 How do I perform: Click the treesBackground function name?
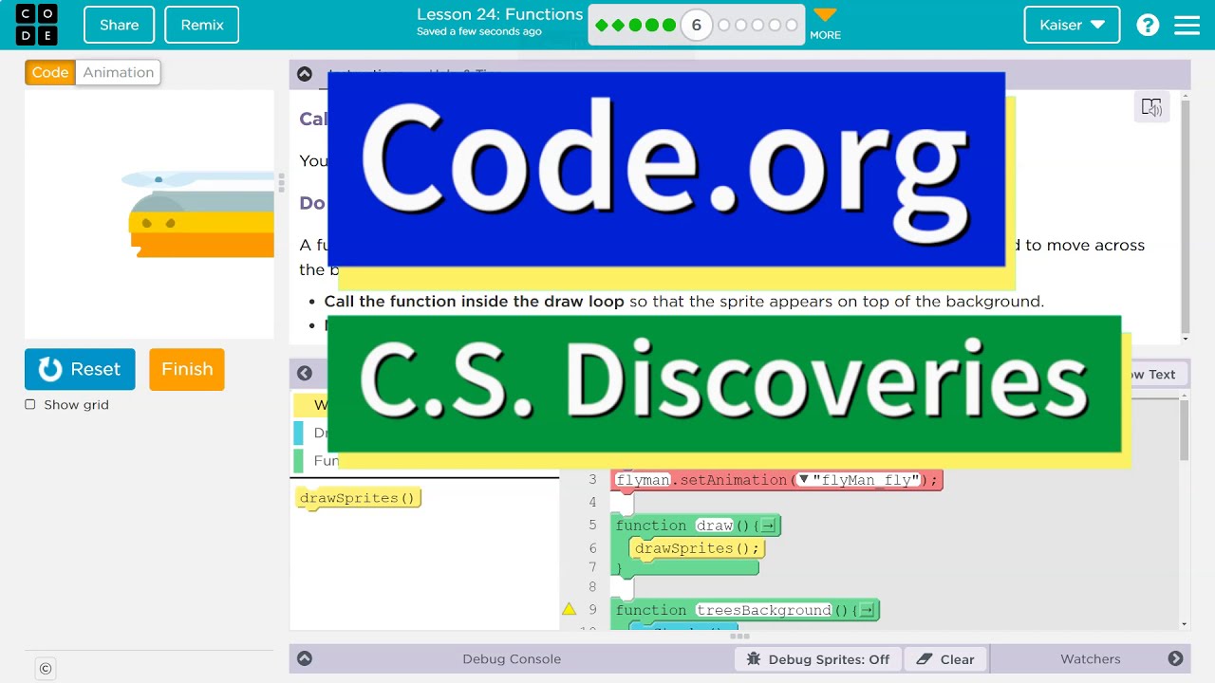[x=763, y=610]
